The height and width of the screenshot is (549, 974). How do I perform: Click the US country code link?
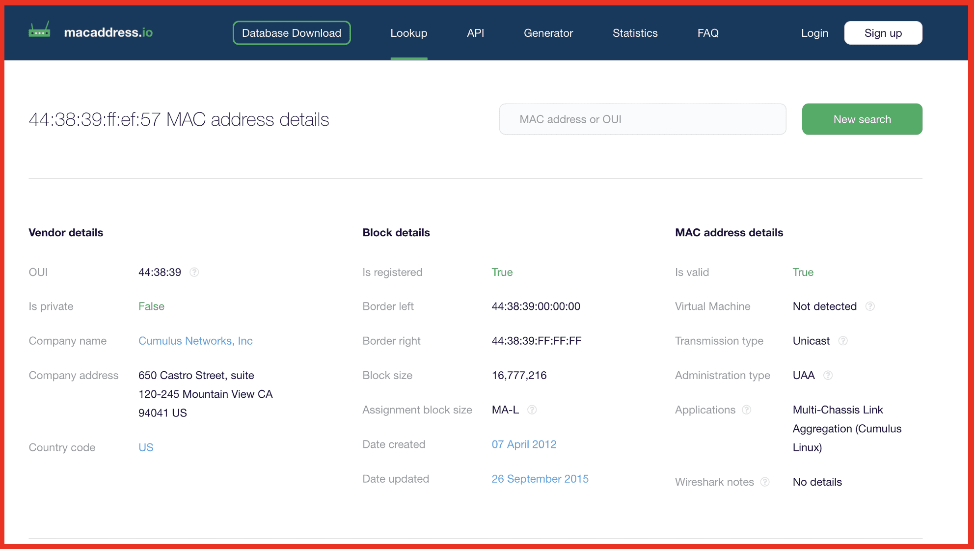146,447
